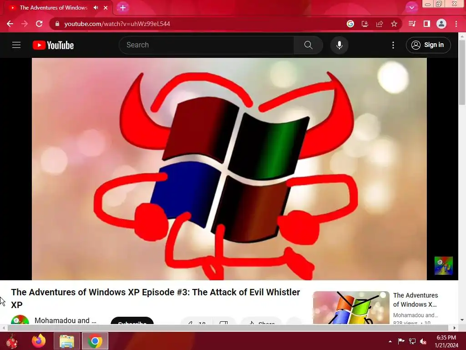Click the horizontal scrollbar right arrow
The height and width of the screenshot is (350, 466).
(455, 328)
